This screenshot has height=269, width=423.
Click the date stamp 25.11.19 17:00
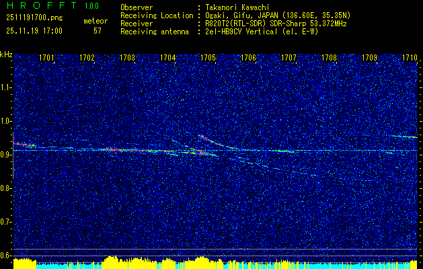(34, 31)
